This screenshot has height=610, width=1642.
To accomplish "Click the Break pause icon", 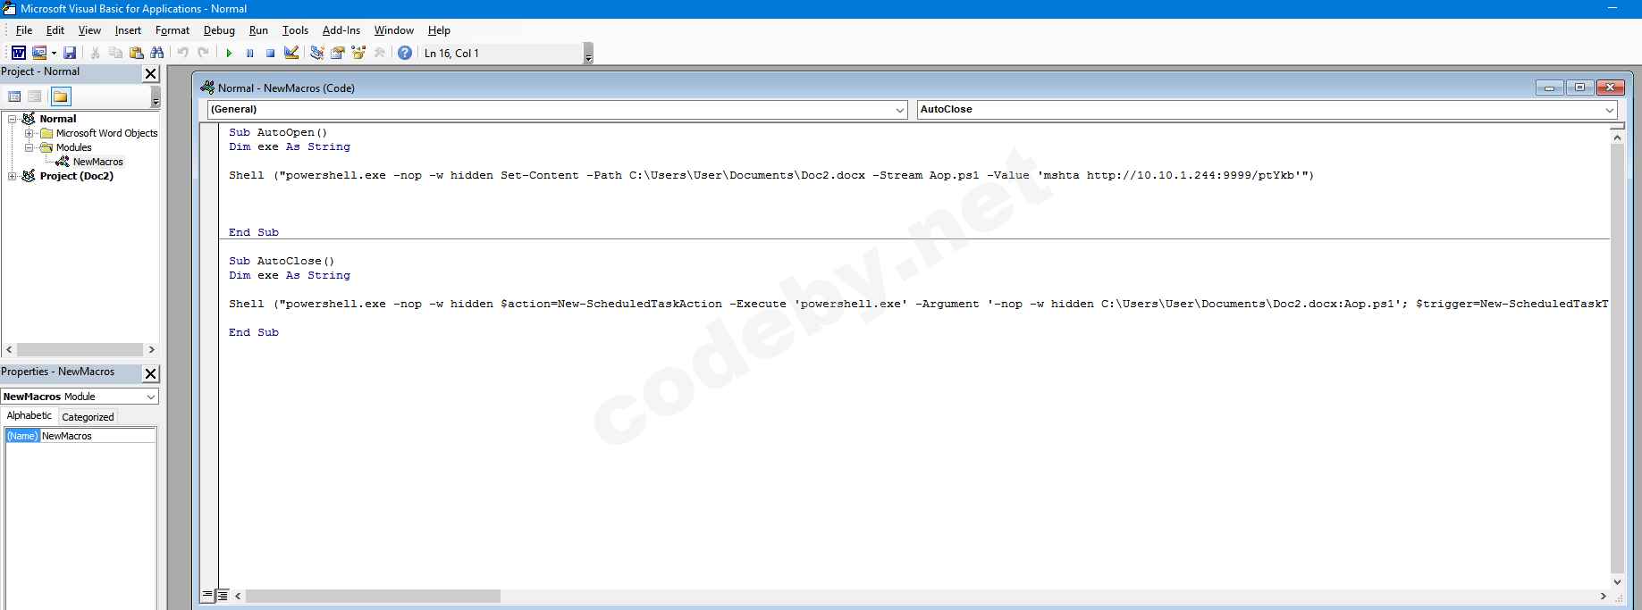I will [x=249, y=53].
